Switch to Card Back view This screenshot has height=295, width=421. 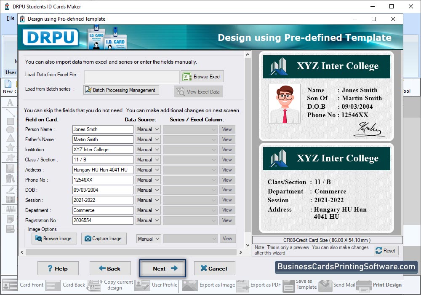[x=66, y=285]
